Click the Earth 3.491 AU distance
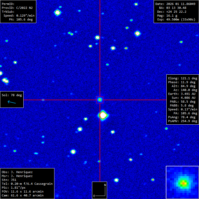The height and width of the screenshot is (199, 199). [183, 94]
